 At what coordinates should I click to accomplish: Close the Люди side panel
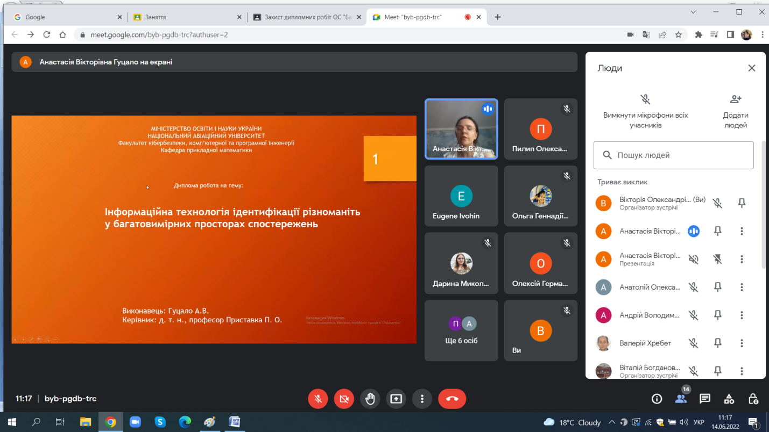pyautogui.click(x=752, y=68)
